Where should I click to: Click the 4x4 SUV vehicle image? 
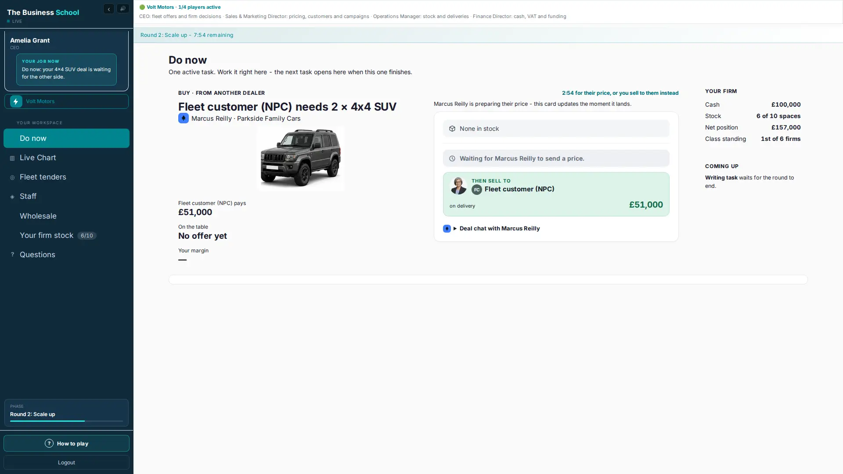click(301, 158)
